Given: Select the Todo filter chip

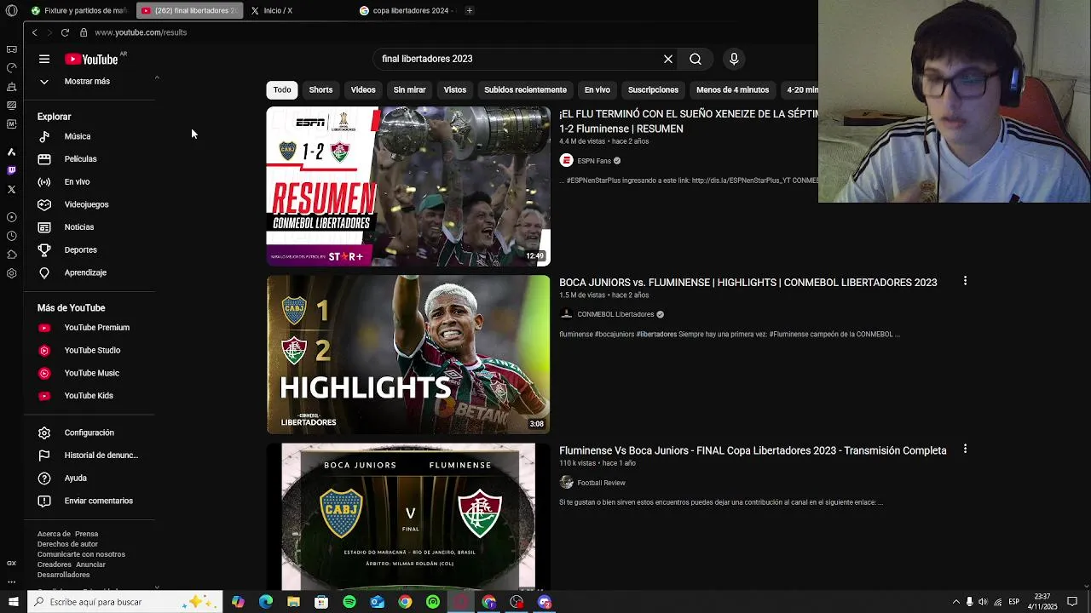Looking at the screenshot, I should (282, 89).
